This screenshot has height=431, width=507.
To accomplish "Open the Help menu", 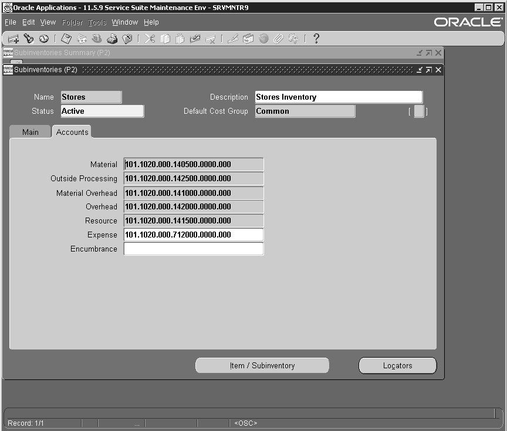I will [151, 22].
